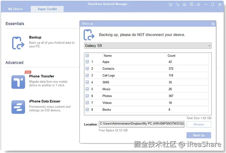
Task: Uncheck the Apps checkbox
Action: 87,62
